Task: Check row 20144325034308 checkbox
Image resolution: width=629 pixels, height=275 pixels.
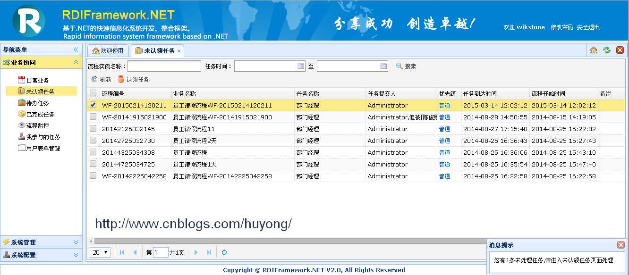Action: point(93,152)
